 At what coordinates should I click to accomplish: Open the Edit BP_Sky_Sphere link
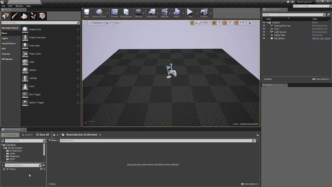(x=321, y=38)
